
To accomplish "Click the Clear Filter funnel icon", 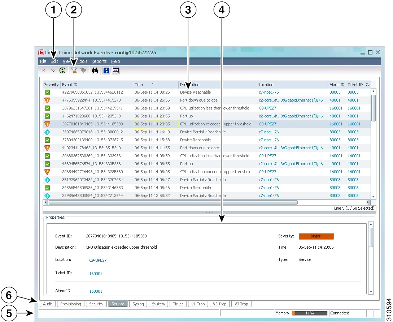I will pyautogui.click(x=83, y=70).
